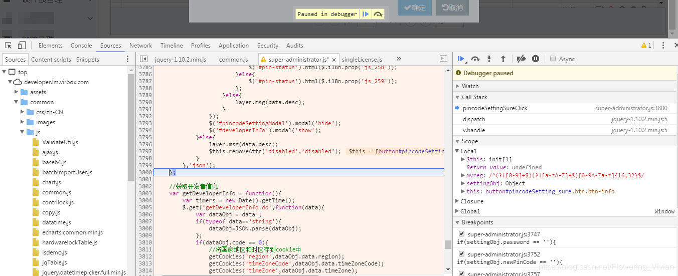
Task: Switch to common.js file tab
Action: [x=234, y=60]
